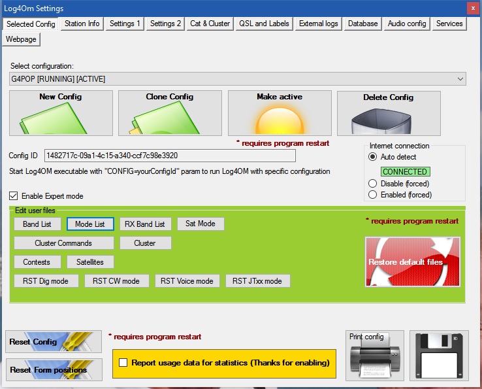
Task: Click the Clone Config icon button
Action: tap(170, 113)
